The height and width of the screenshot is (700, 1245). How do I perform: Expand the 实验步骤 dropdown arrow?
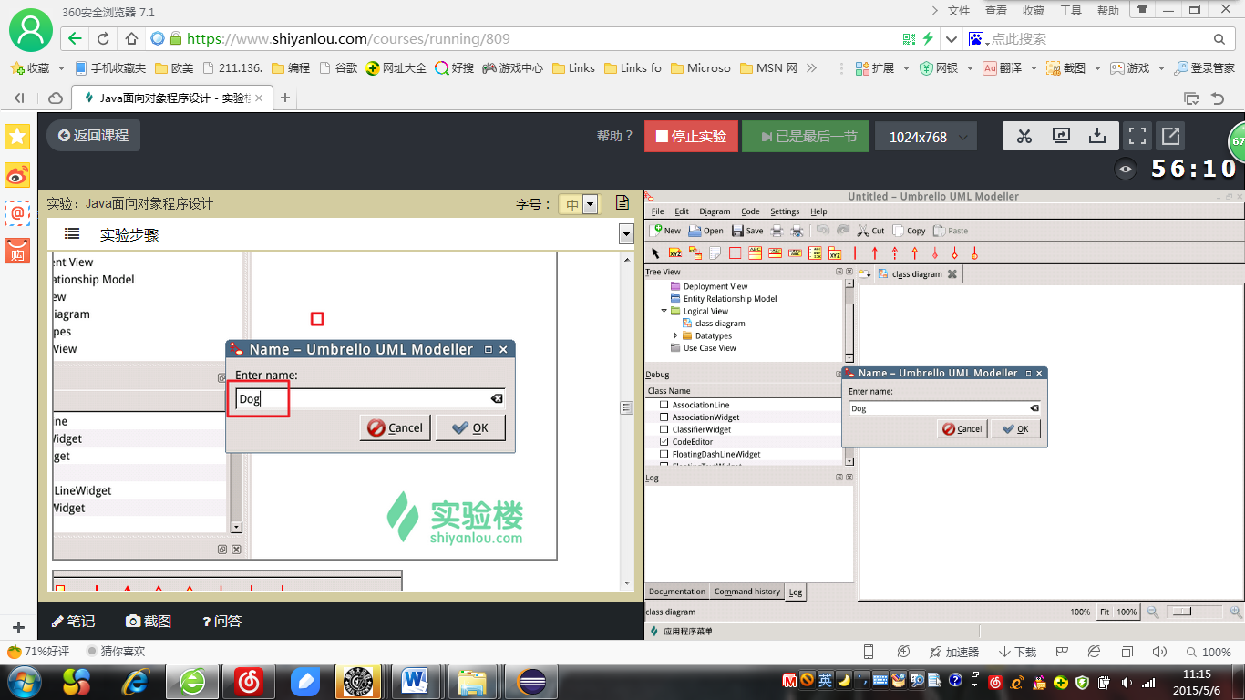click(625, 234)
